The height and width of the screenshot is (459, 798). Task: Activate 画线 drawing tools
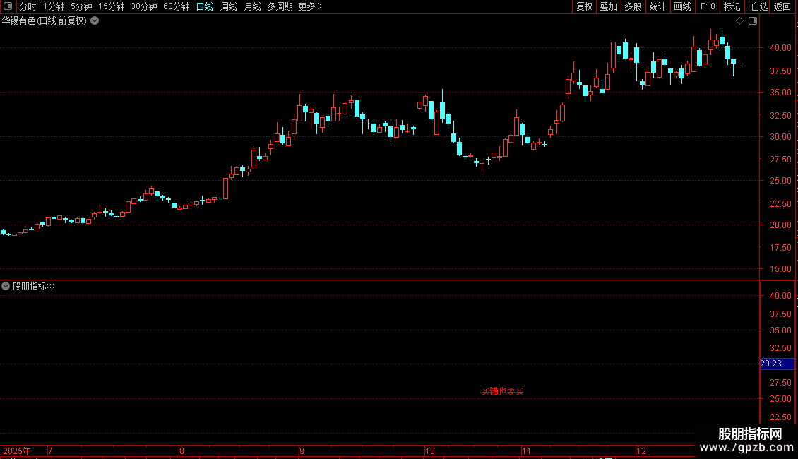pyautogui.click(x=682, y=6)
